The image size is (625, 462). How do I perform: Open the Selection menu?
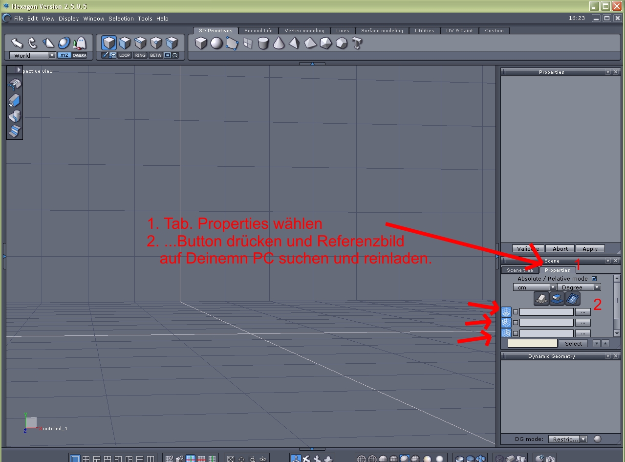[x=121, y=19]
